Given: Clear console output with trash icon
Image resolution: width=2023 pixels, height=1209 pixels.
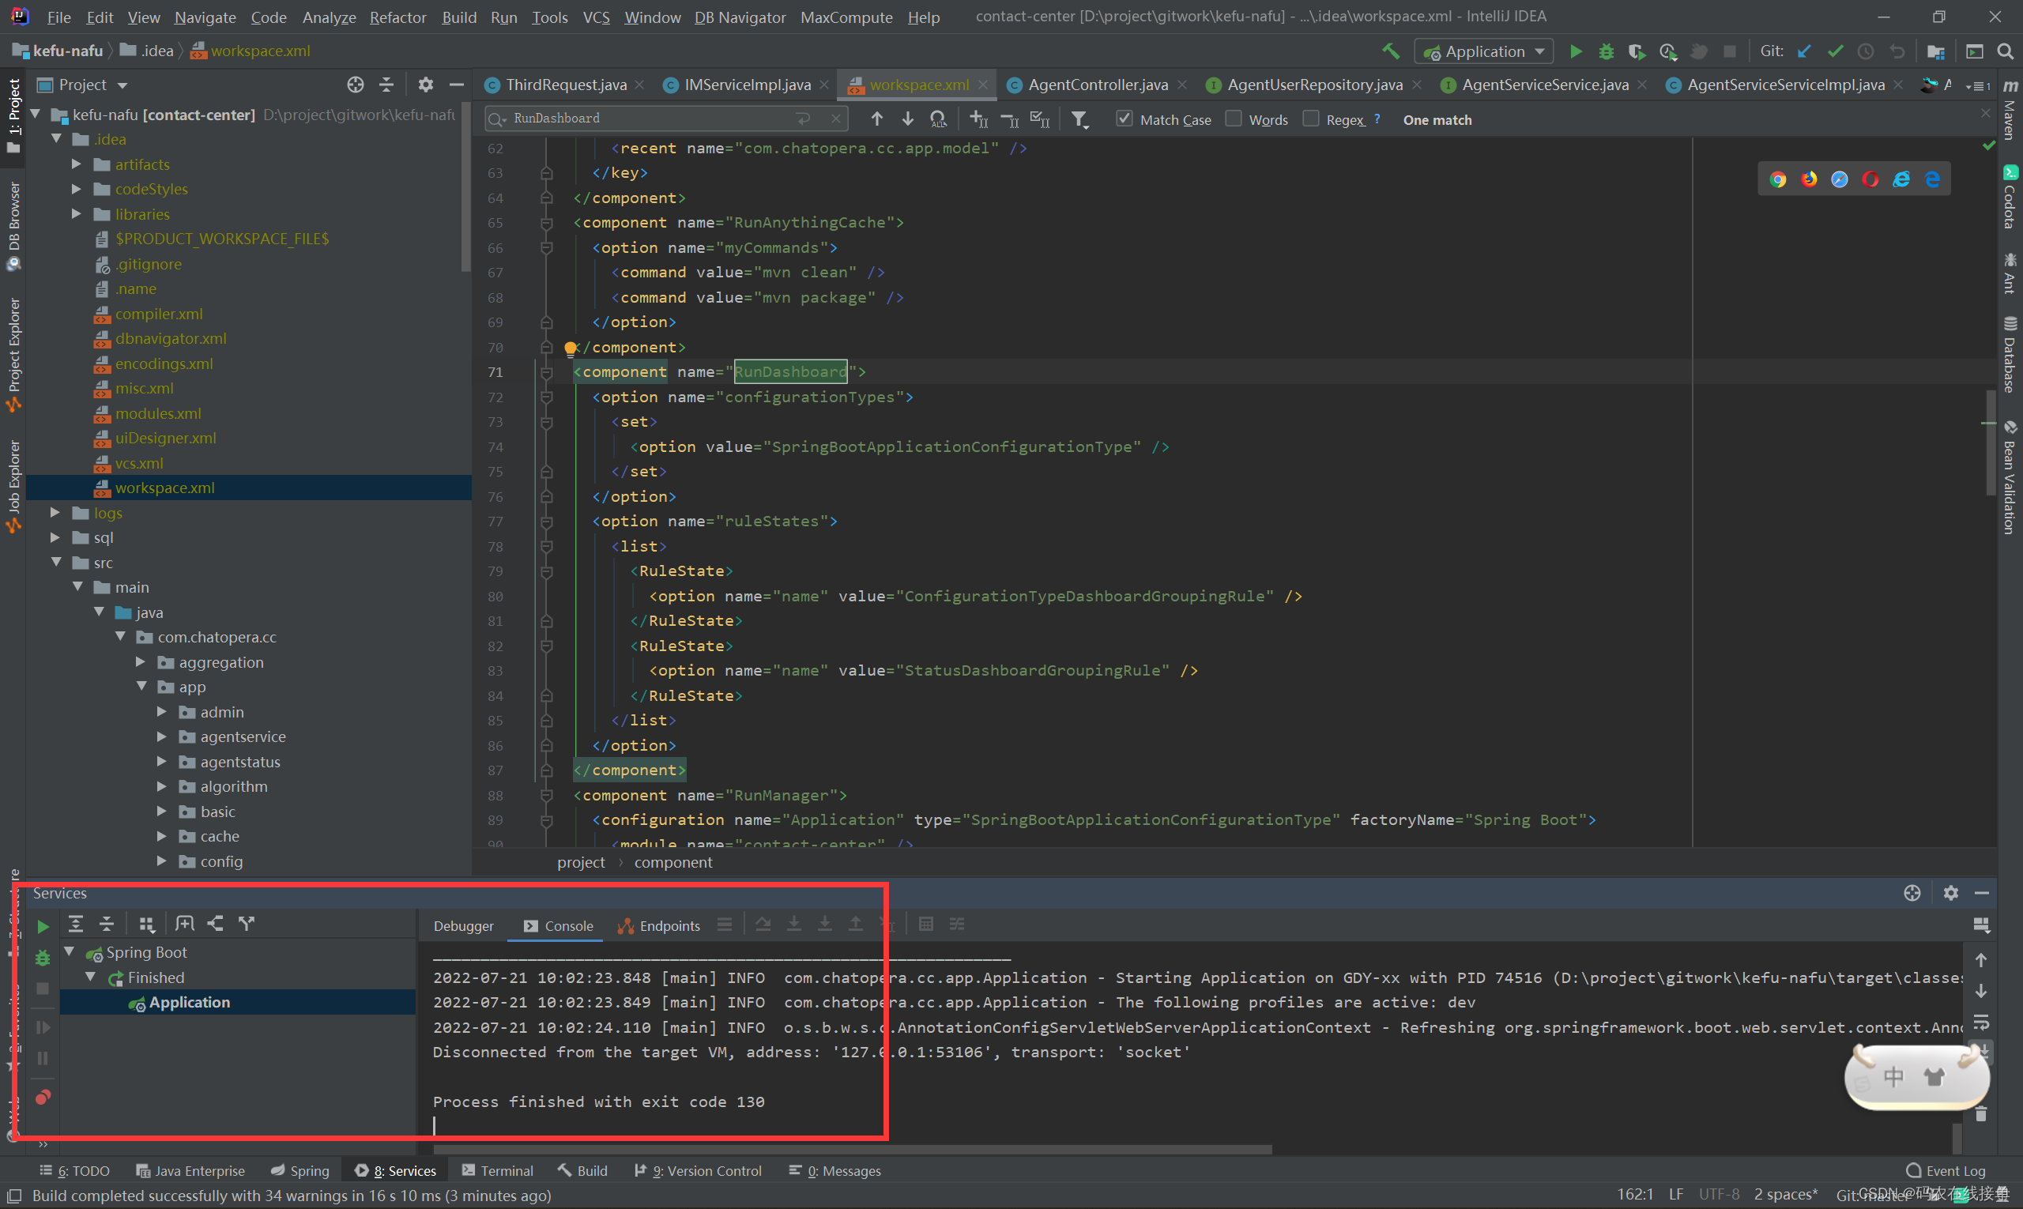Looking at the screenshot, I should 1980,1113.
